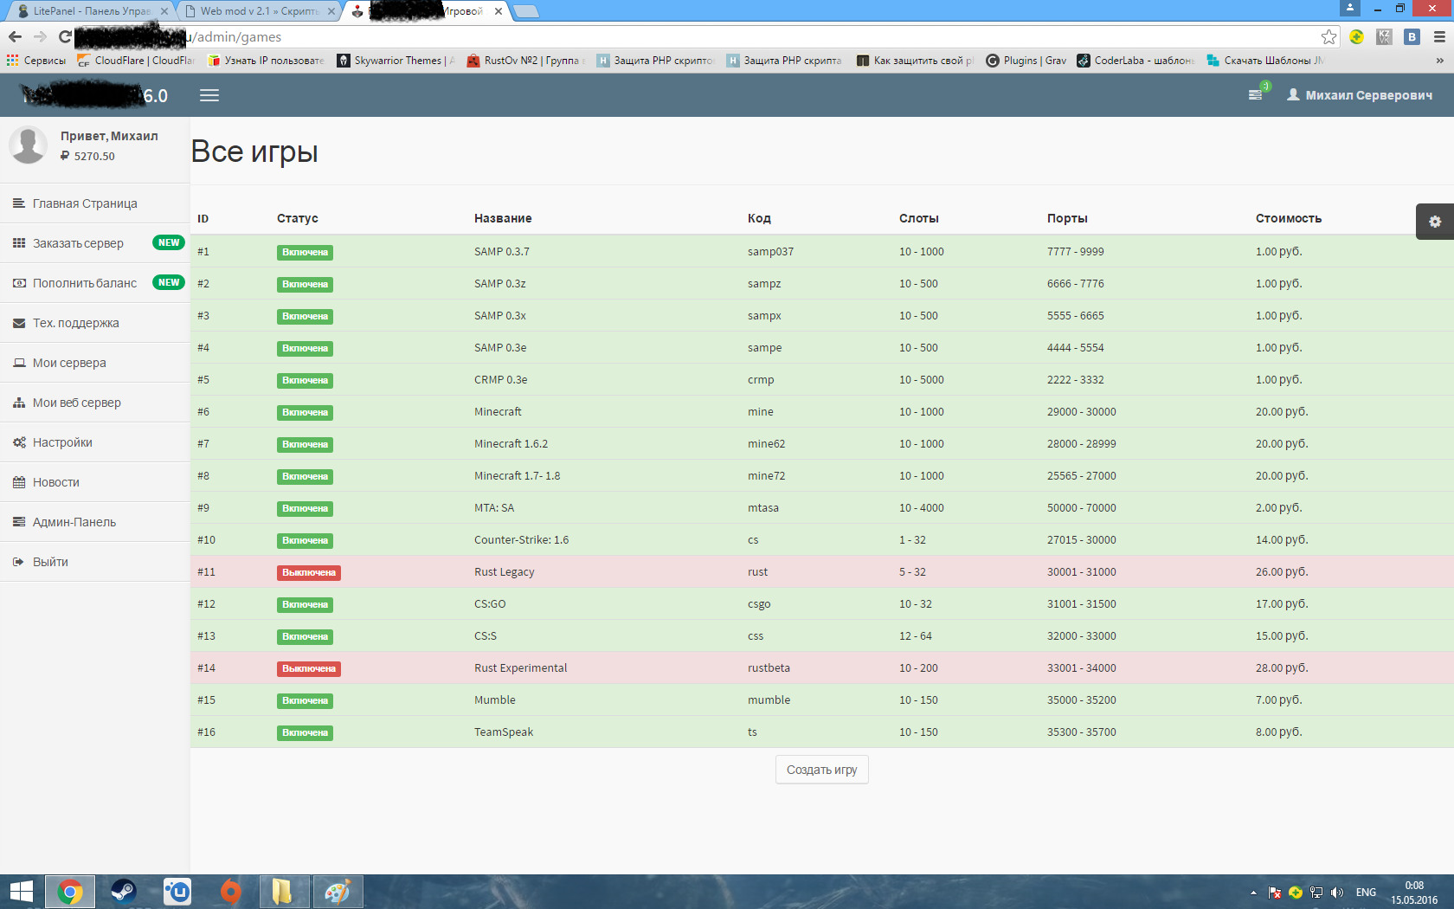Open Steam from the taskbar
This screenshot has height=909, width=1454.
point(124,892)
